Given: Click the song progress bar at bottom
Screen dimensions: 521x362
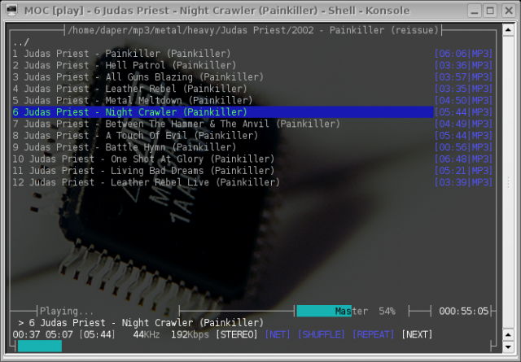Looking at the screenshot, I should [x=254, y=346].
